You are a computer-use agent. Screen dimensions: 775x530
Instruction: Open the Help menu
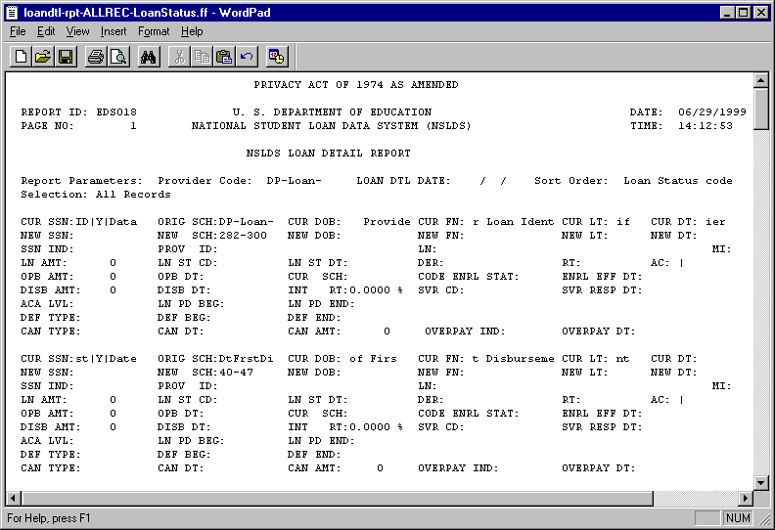[192, 31]
